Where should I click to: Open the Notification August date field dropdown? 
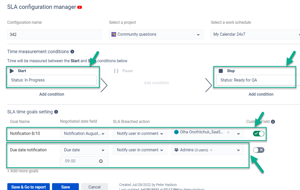84,133
